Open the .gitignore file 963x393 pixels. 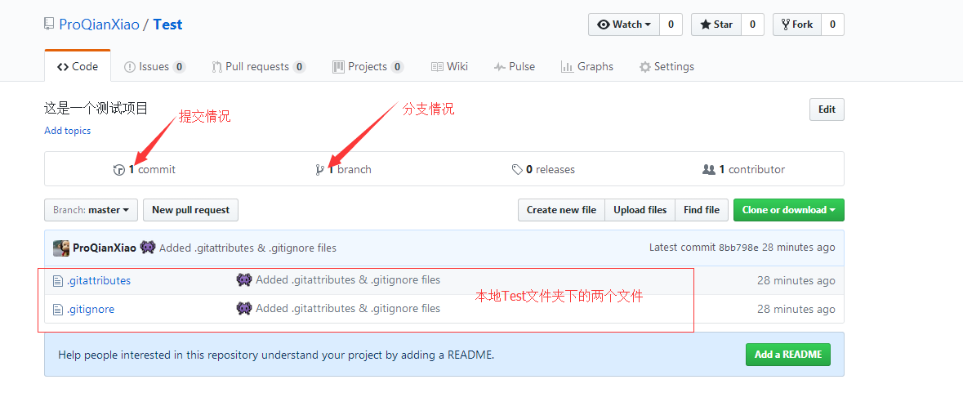(x=91, y=309)
